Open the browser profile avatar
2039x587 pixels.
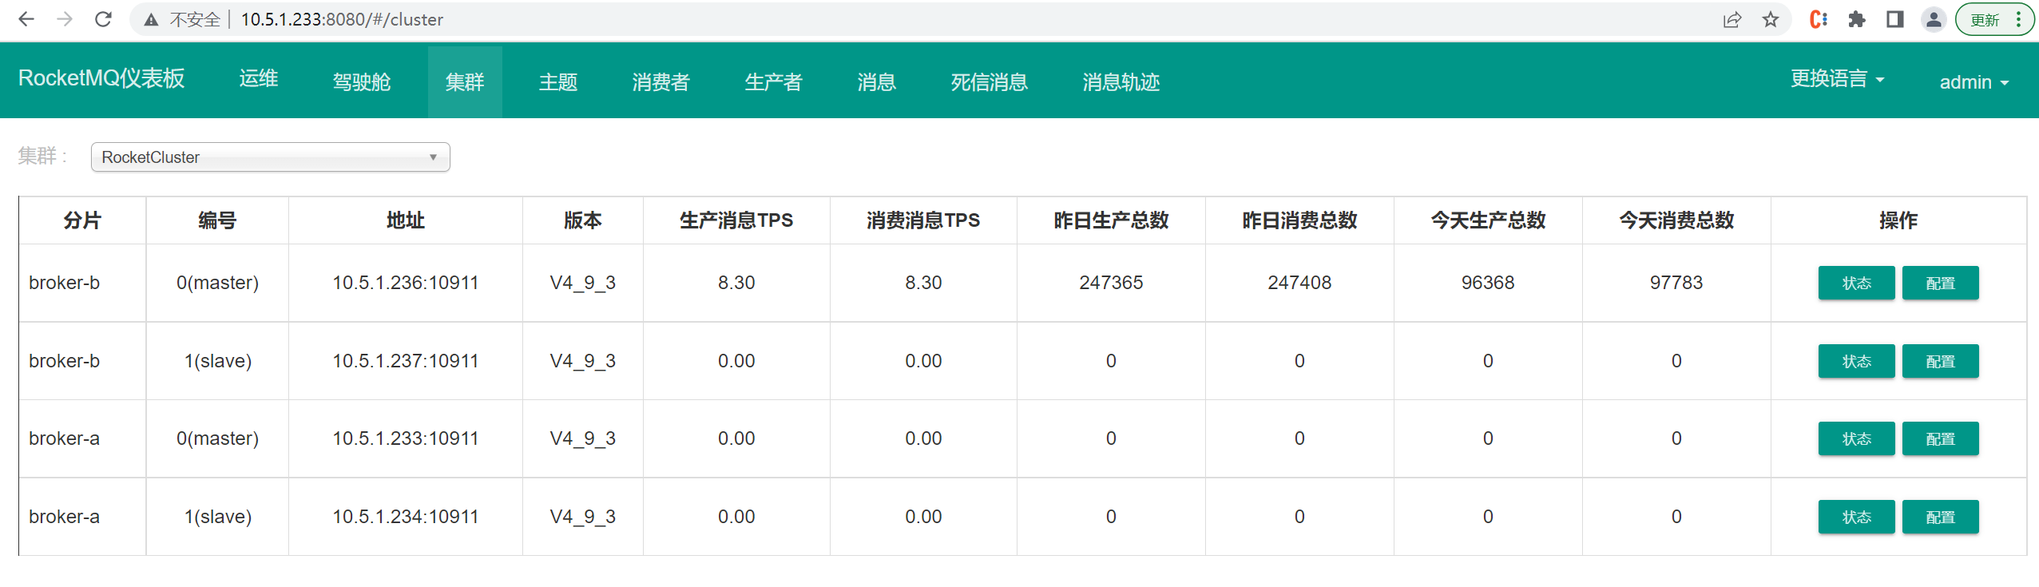pyautogui.click(x=1934, y=20)
